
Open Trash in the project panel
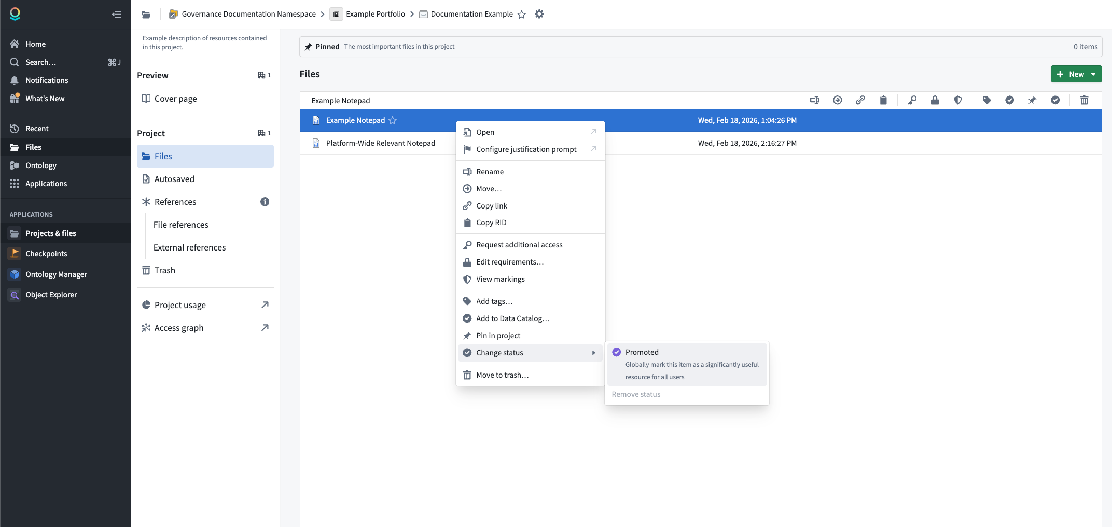pyautogui.click(x=205, y=270)
